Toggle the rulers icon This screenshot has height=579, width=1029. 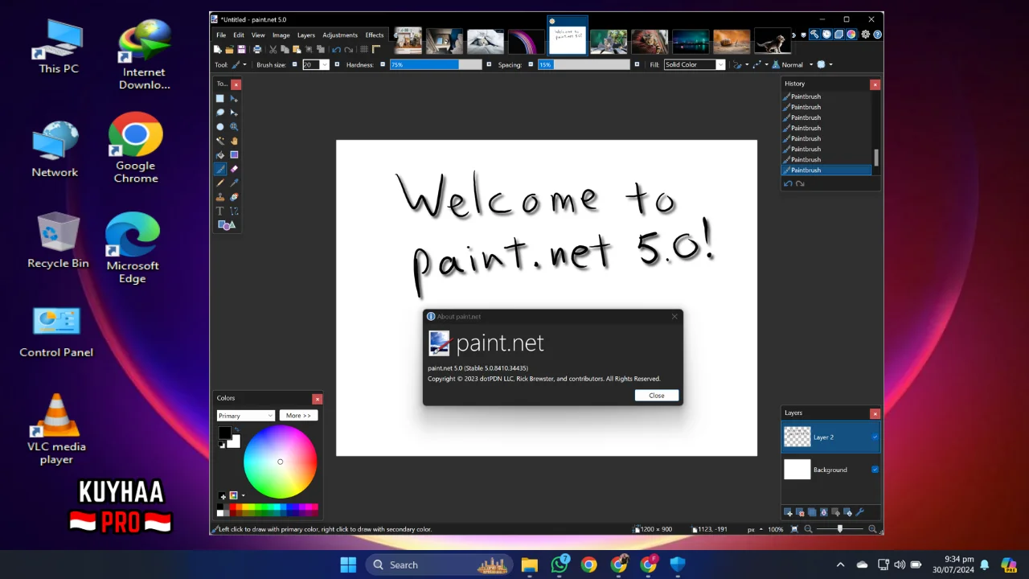pyautogui.click(x=376, y=49)
